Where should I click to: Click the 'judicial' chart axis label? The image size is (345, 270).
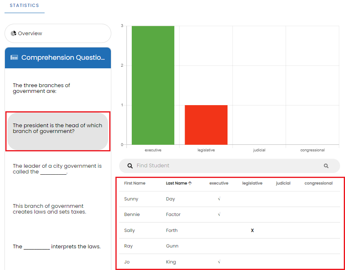(259, 150)
